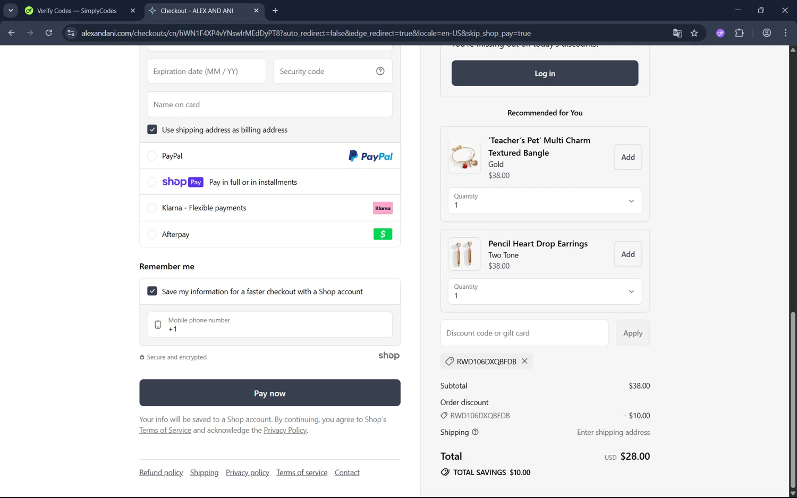The width and height of the screenshot is (797, 498).
Task: Close the Checkout ALEX AND ANI tab
Action: (x=256, y=11)
